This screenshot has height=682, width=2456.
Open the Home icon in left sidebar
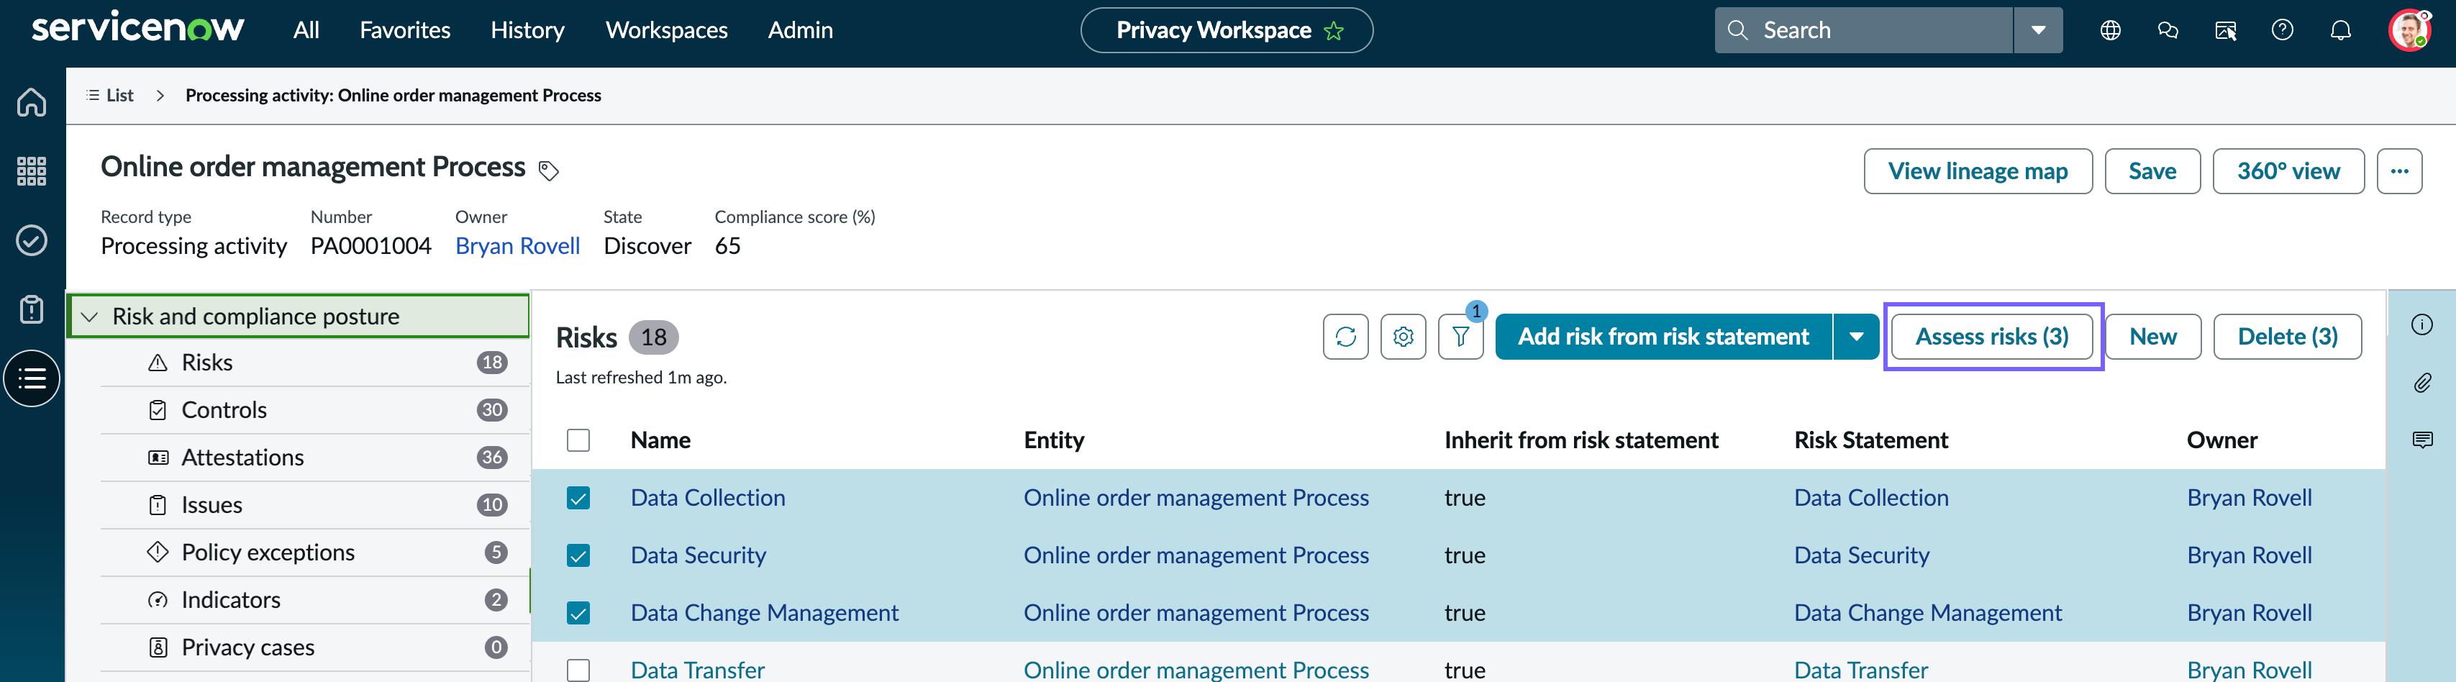[32, 101]
